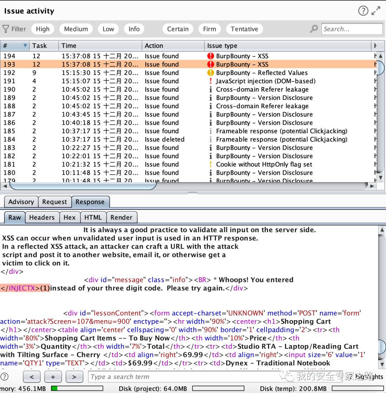Sort issues by the Task column header
This screenshot has width=386, height=393.
[x=44, y=46]
